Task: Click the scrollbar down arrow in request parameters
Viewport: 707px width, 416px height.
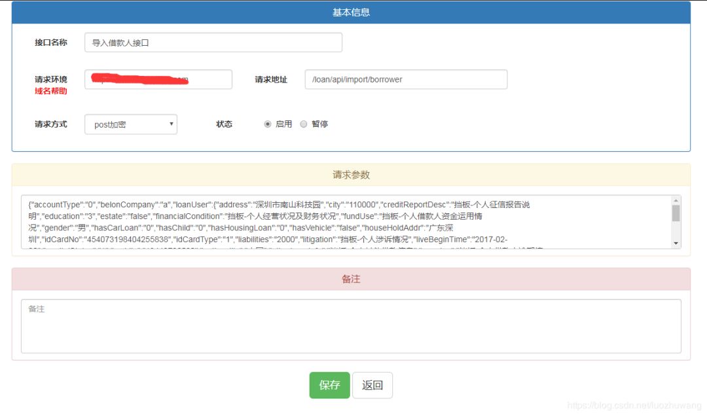Action: (676, 245)
